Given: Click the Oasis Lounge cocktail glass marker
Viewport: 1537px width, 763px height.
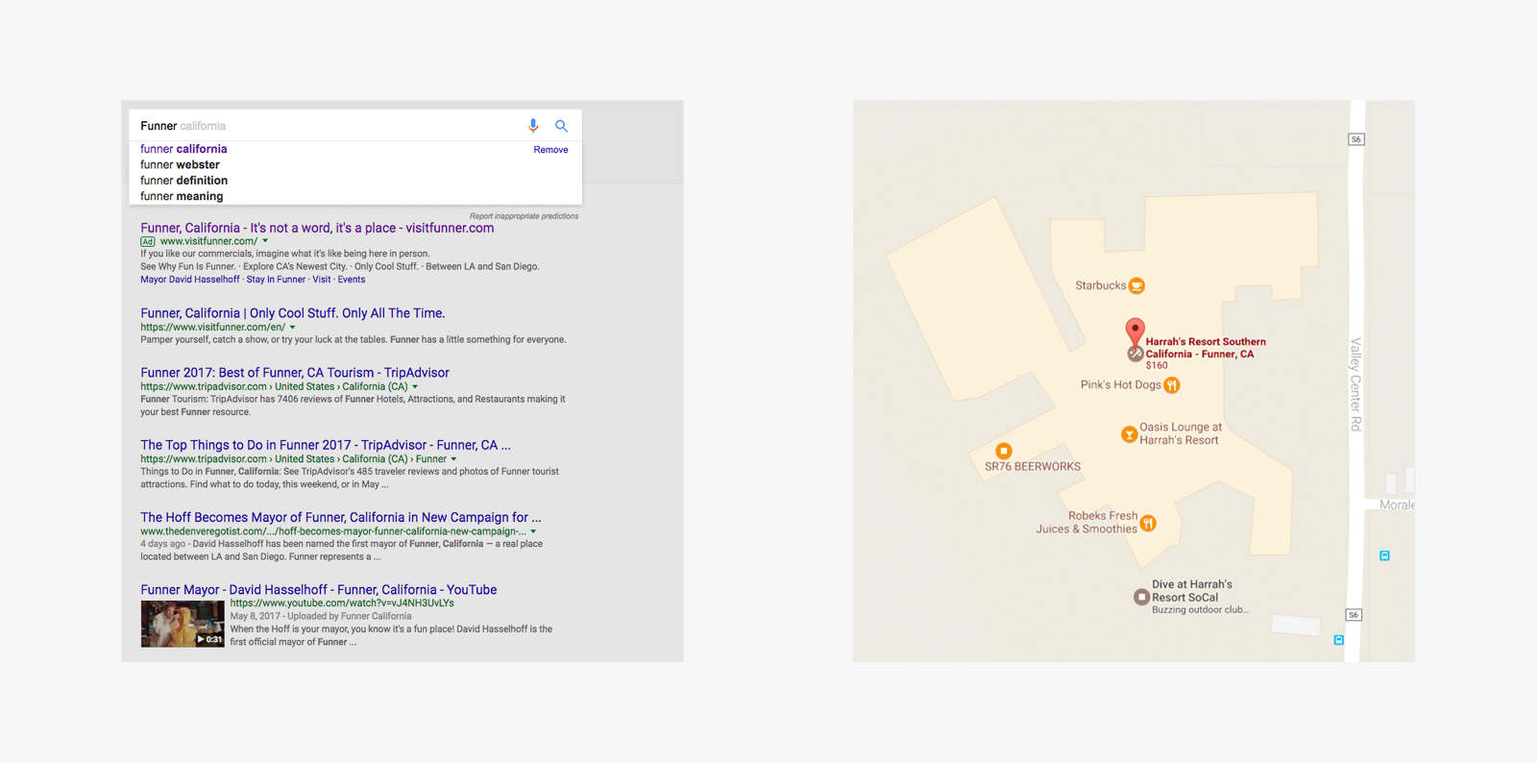Looking at the screenshot, I should pos(1130,434).
